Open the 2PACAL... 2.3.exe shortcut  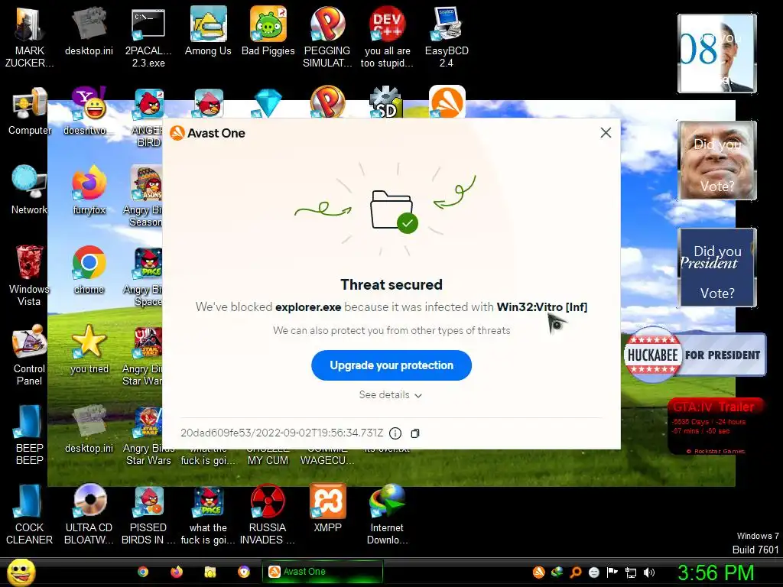pos(148,36)
